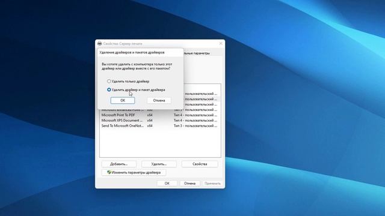Open the Дополнительные параметры tab

(x=197, y=53)
